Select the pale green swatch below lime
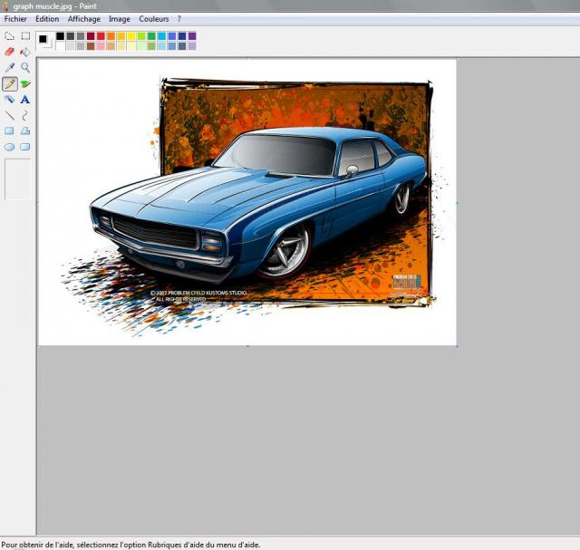 pos(141,46)
